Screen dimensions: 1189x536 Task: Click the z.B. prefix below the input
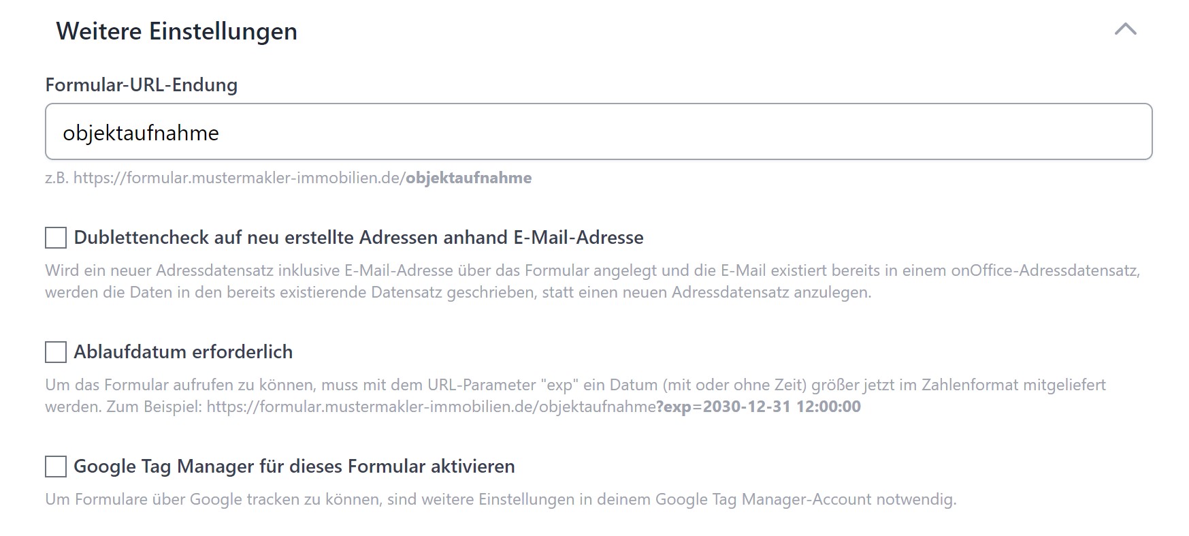(56, 178)
